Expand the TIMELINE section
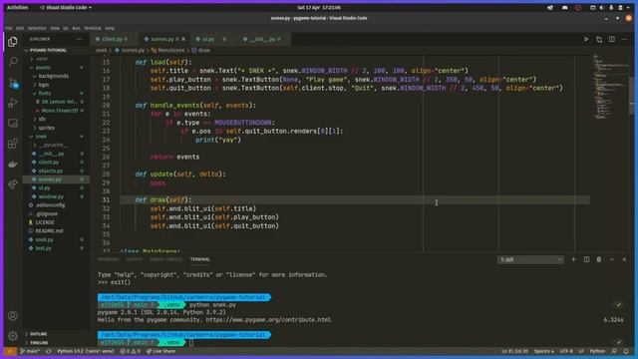The height and width of the screenshot is (359, 638). point(56,343)
